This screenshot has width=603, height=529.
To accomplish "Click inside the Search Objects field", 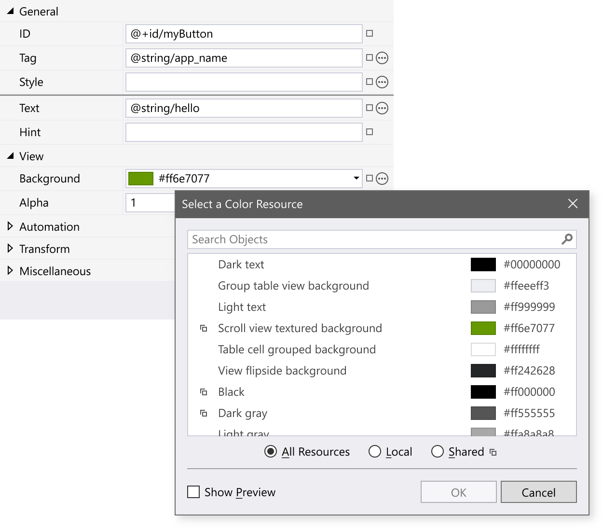I will [x=338, y=239].
